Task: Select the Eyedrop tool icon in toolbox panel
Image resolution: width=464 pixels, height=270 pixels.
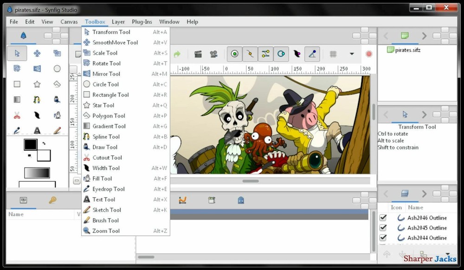Action: [17, 130]
